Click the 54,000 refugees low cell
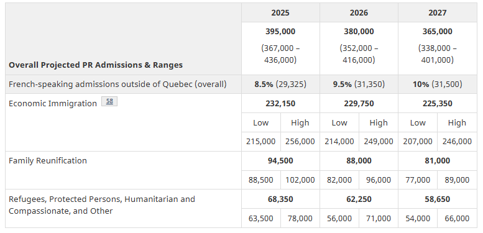The height and width of the screenshot is (233, 483). click(x=418, y=219)
